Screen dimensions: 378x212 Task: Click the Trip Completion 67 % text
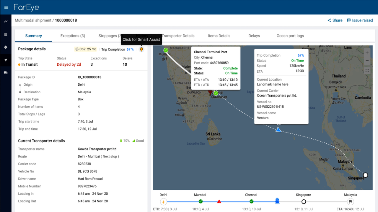pyautogui.click(x=118, y=49)
